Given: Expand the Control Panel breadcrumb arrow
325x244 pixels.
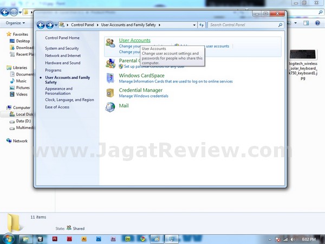Looking at the screenshot, I should click(99, 25).
